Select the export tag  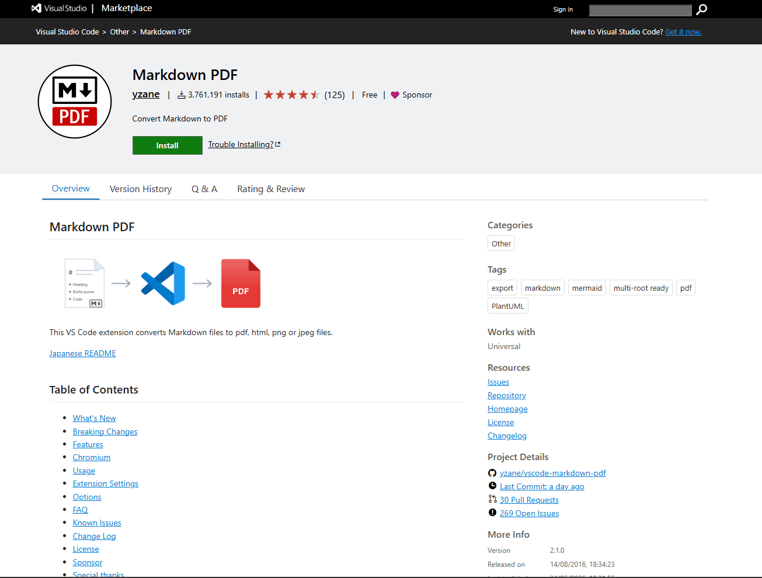(502, 288)
